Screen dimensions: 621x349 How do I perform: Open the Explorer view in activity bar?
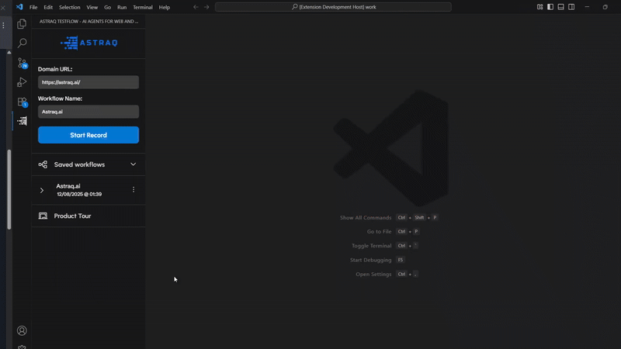click(x=22, y=24)
